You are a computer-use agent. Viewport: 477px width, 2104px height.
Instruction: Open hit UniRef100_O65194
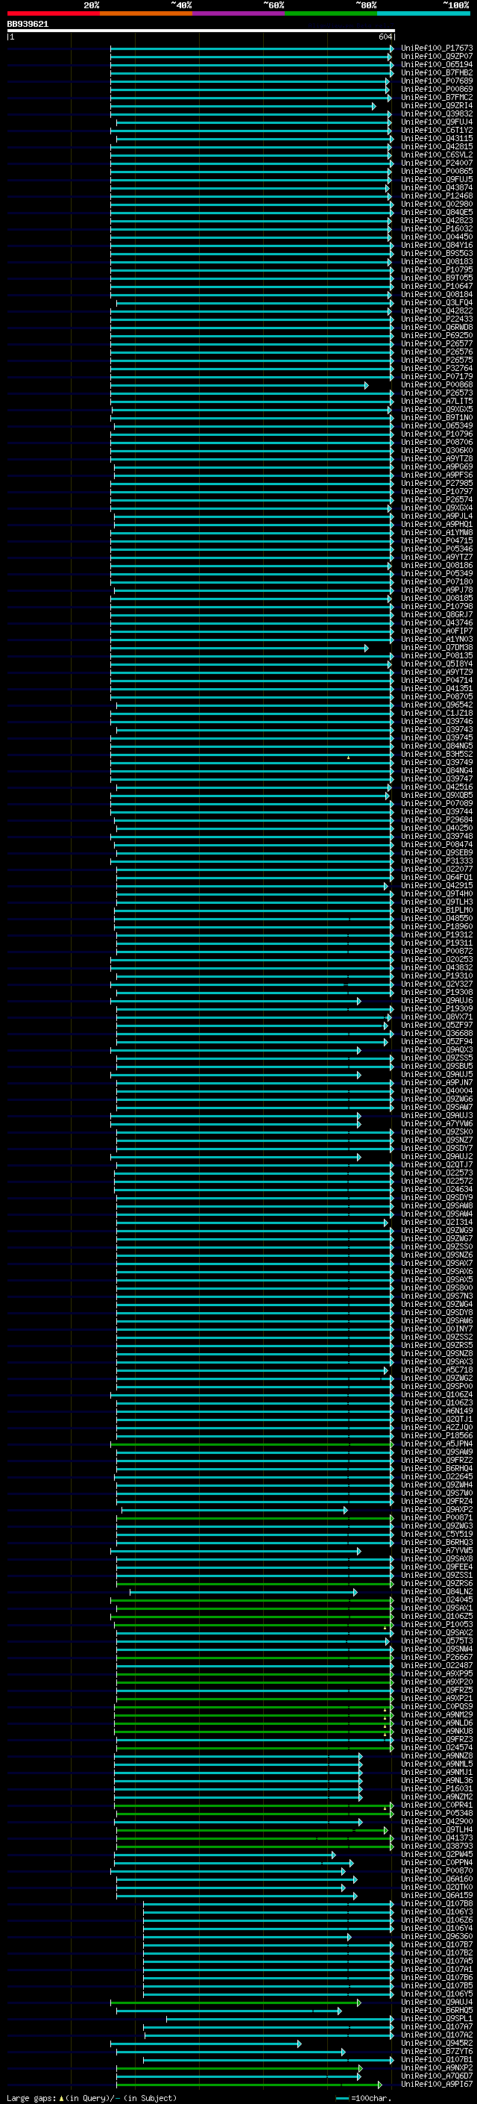pyautogui.click(x=437, y=64)
